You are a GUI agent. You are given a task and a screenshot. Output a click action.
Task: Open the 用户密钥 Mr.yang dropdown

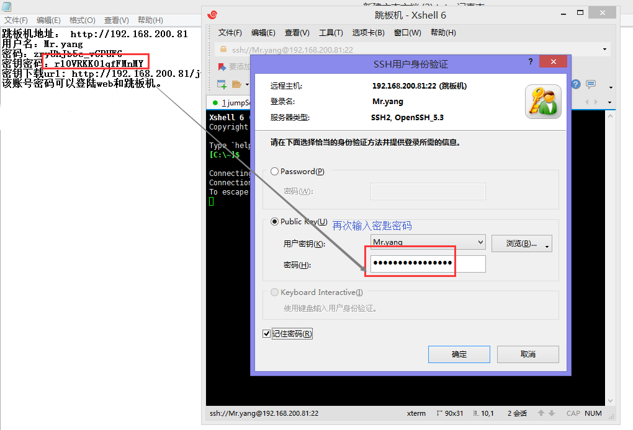tap(428, 242)
